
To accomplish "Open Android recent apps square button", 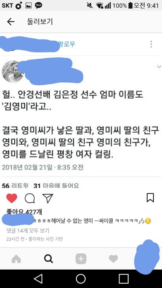I will pos(123,279).
